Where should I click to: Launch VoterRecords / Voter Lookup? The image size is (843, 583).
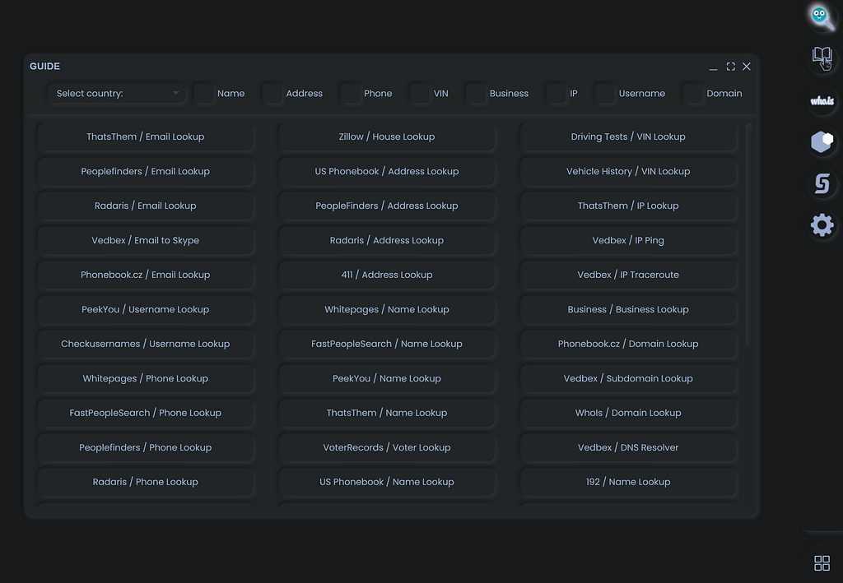tap(387, 447)
